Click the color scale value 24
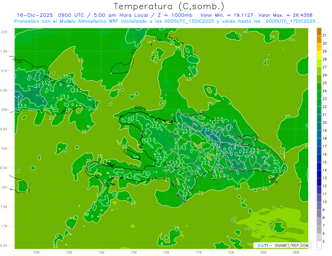Image resolution: width=332 pixels, height=256 pixels. (325, 91)
